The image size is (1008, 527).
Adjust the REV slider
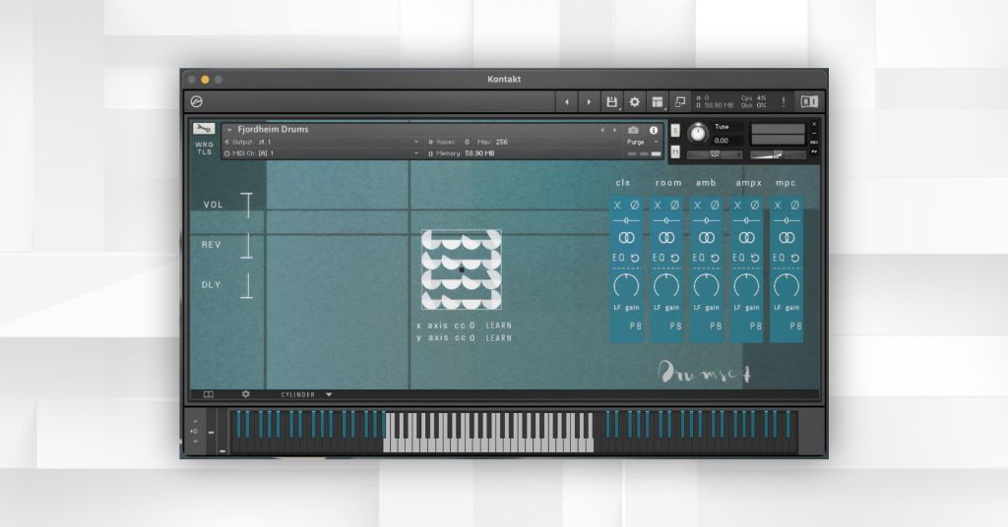pos(246,245)
